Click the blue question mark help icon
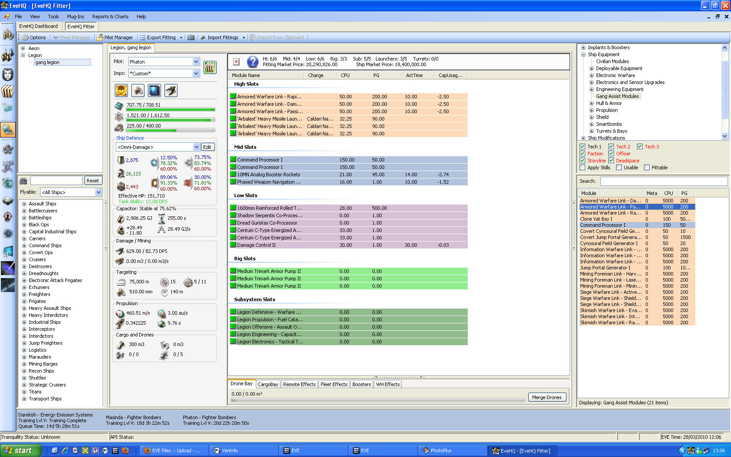Viewport: 731px width, 457px height. 252,62
